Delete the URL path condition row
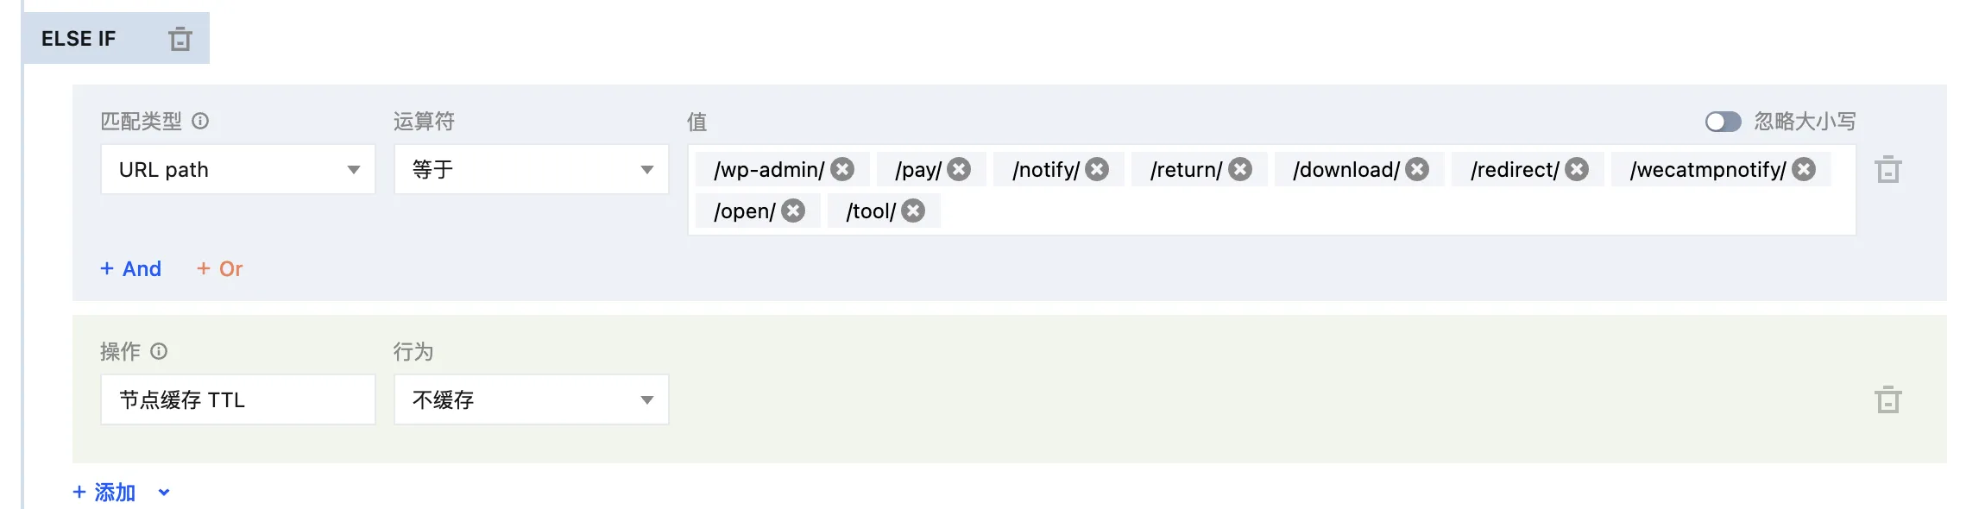This screenshot has height=509, width=1985. tap(1887, 169)
